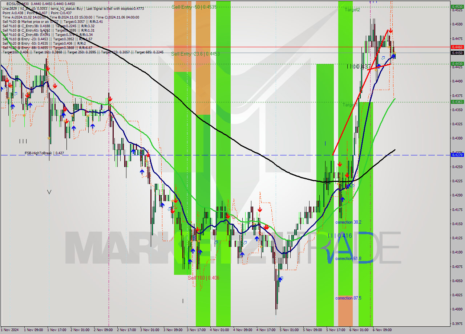Click the 0.4300 price axis value

pos(457,138)
